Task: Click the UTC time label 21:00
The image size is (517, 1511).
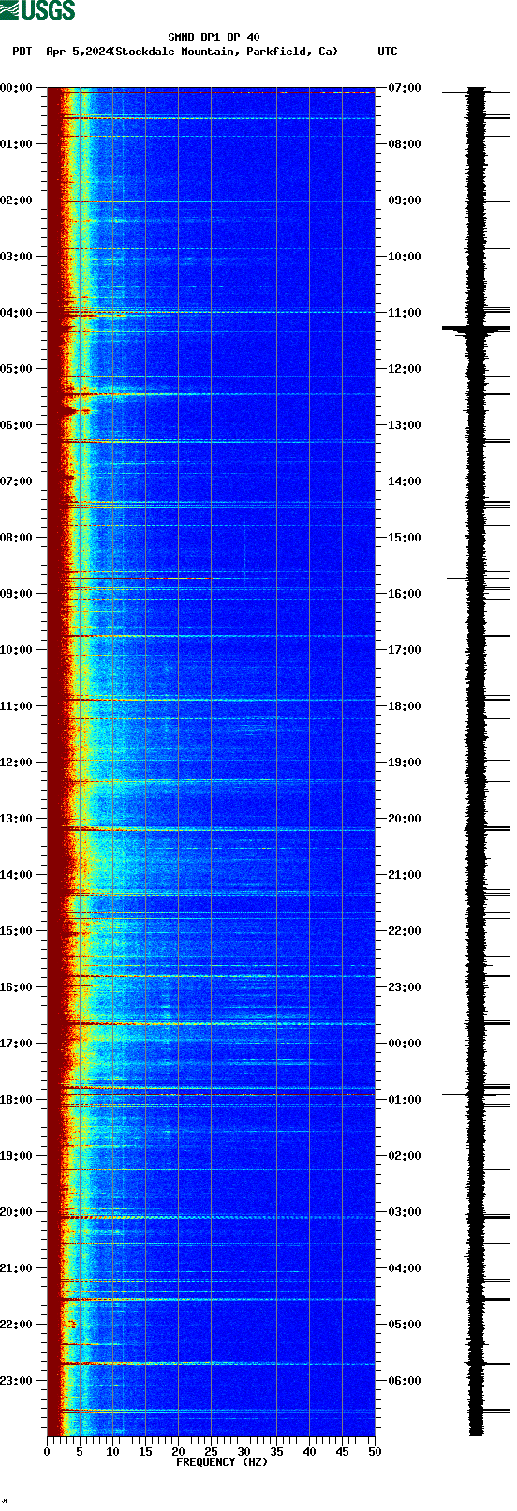Action: click(x=405, y=875)
